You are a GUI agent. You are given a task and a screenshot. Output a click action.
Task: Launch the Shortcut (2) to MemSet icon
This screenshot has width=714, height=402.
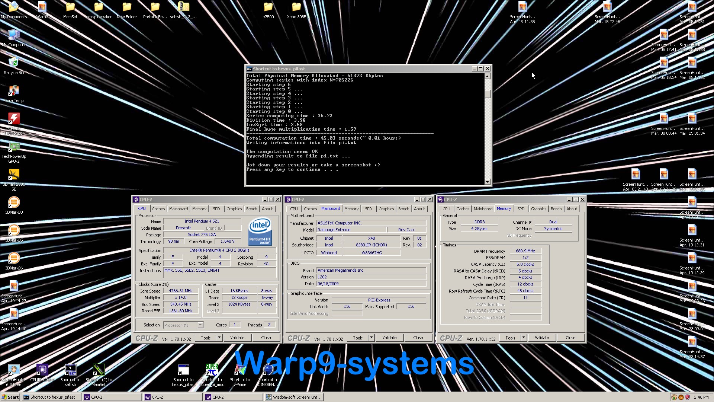coord(99,375)
